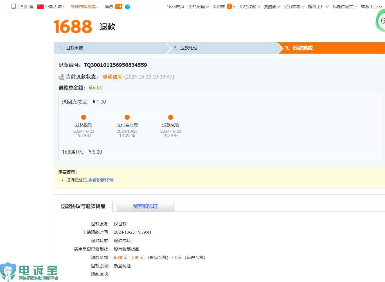Click the money bag icon beside 当前退款状态
385x282 pixels.
click(x=61, y=77)
